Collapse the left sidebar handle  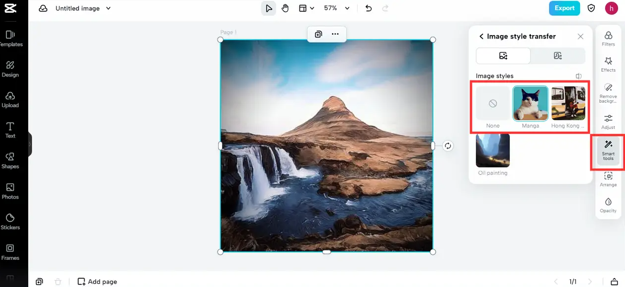[x=30, y=144]
